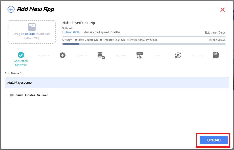Click the Send Updates On Email label
Screen dimensions: 234x150
[x=32, y=95]
